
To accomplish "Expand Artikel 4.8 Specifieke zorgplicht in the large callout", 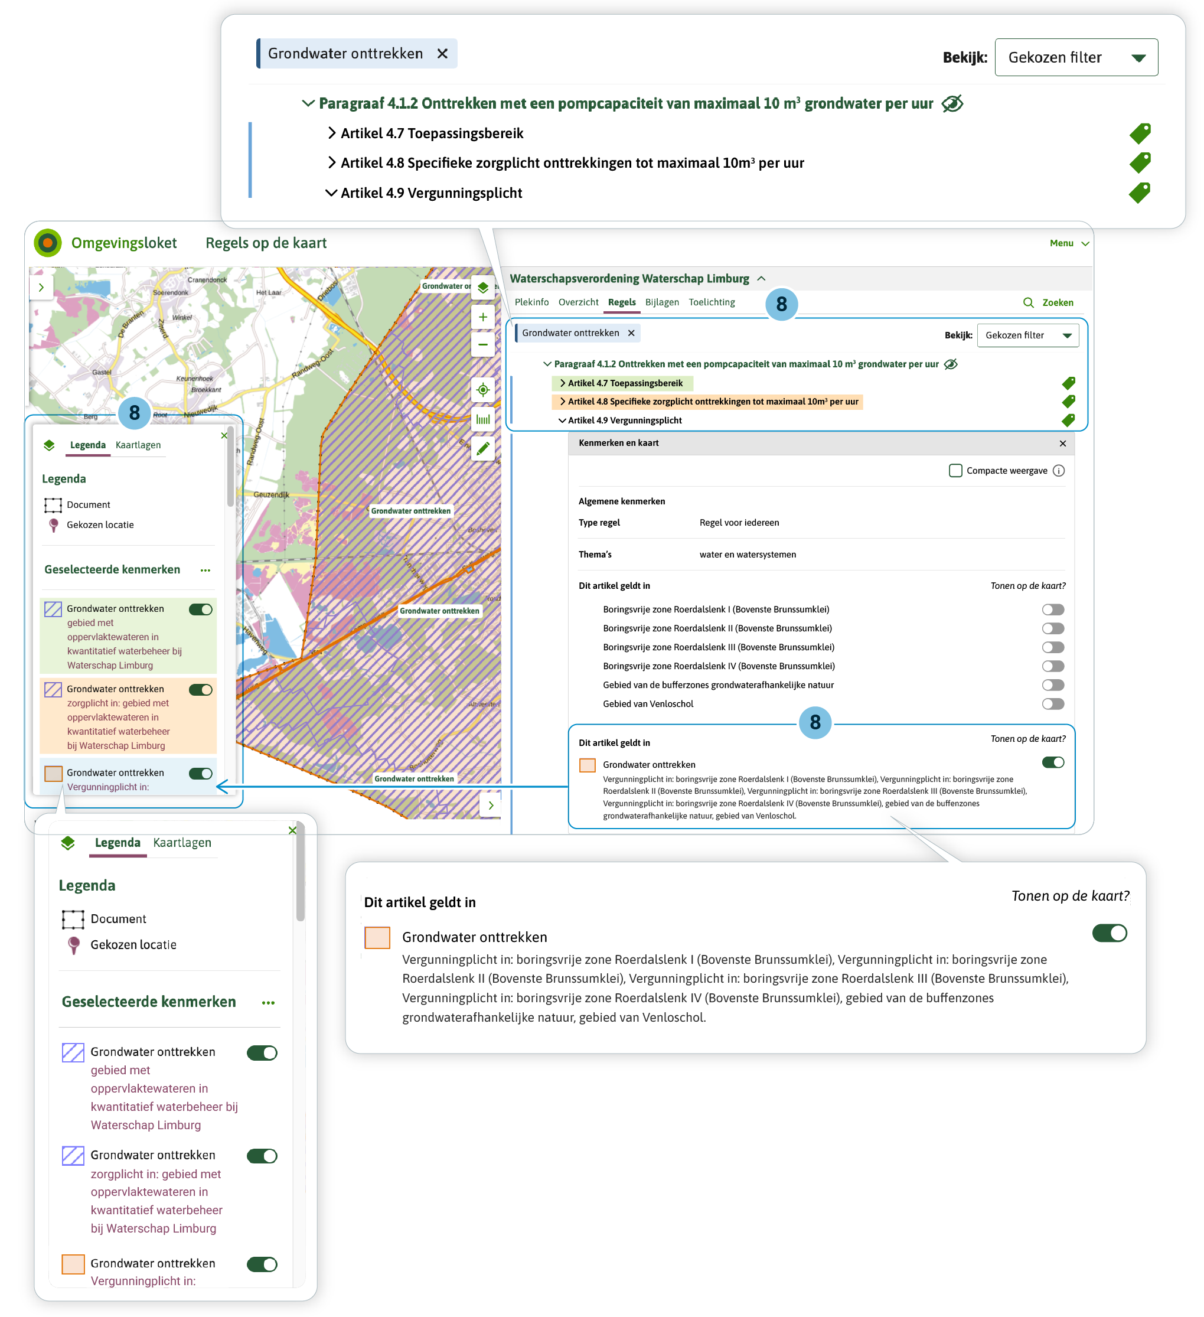I will point(332,162).
